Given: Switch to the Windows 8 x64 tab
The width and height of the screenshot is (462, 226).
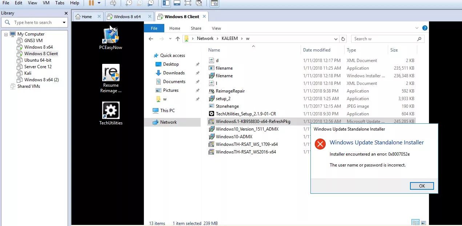Looking at the screenshot, I should pos(127,17).
